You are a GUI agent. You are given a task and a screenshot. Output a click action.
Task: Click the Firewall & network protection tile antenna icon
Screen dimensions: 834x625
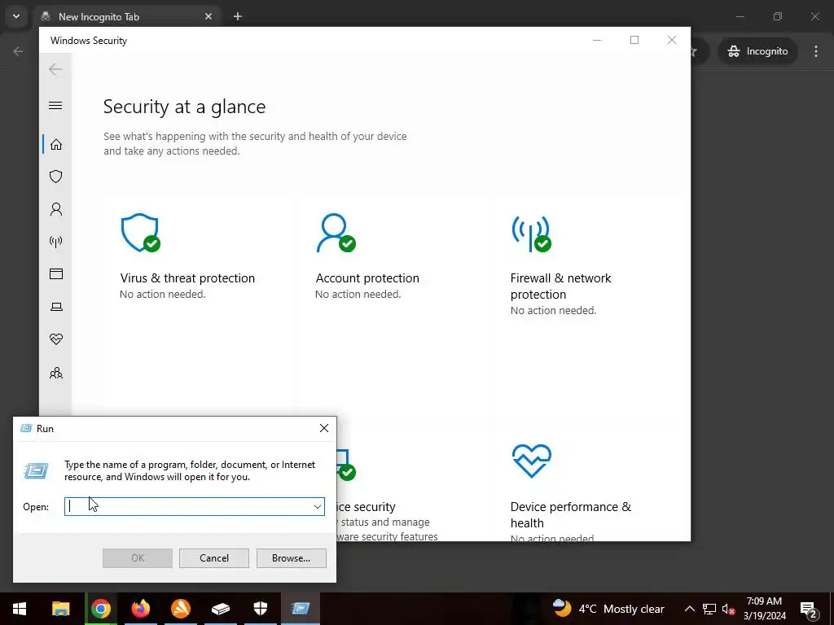(531, 234)
